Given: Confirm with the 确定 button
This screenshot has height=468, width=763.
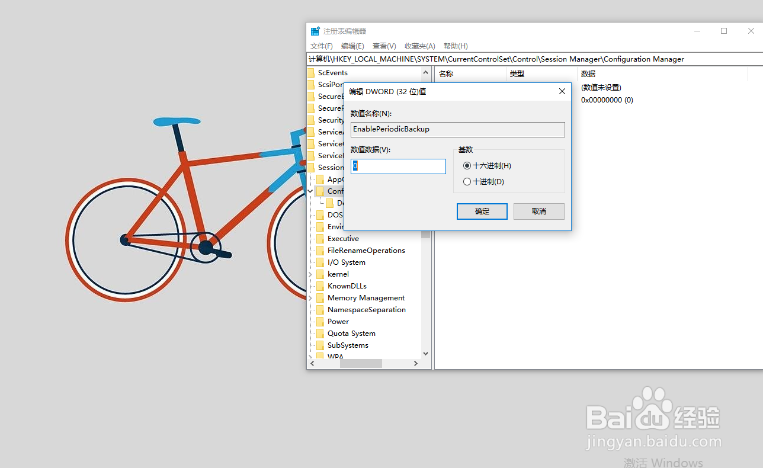Looking at the screenshot, I should [482, 211].
